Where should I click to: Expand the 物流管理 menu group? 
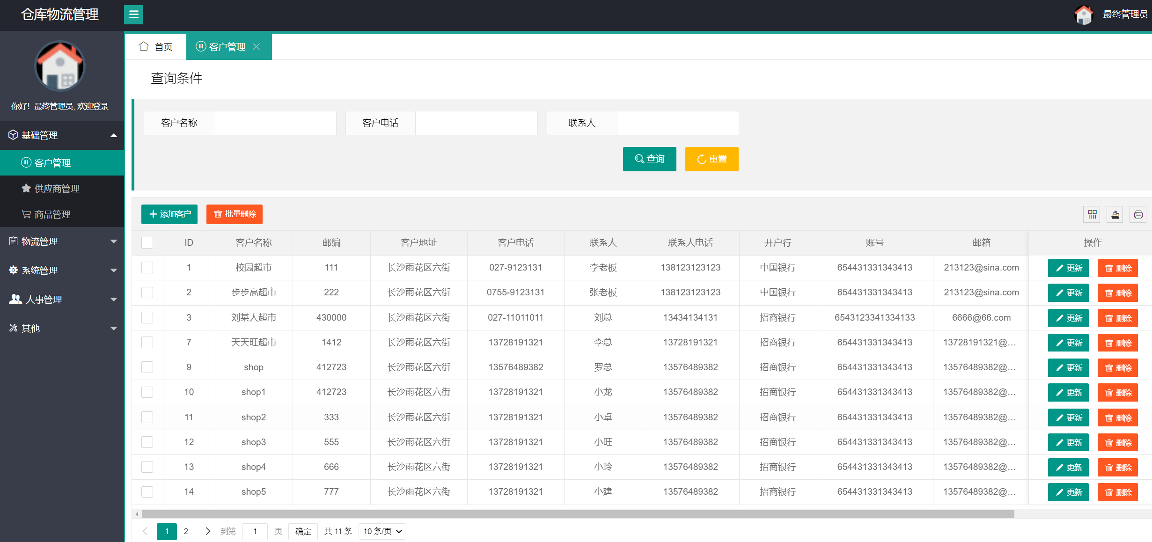[62, 242]
